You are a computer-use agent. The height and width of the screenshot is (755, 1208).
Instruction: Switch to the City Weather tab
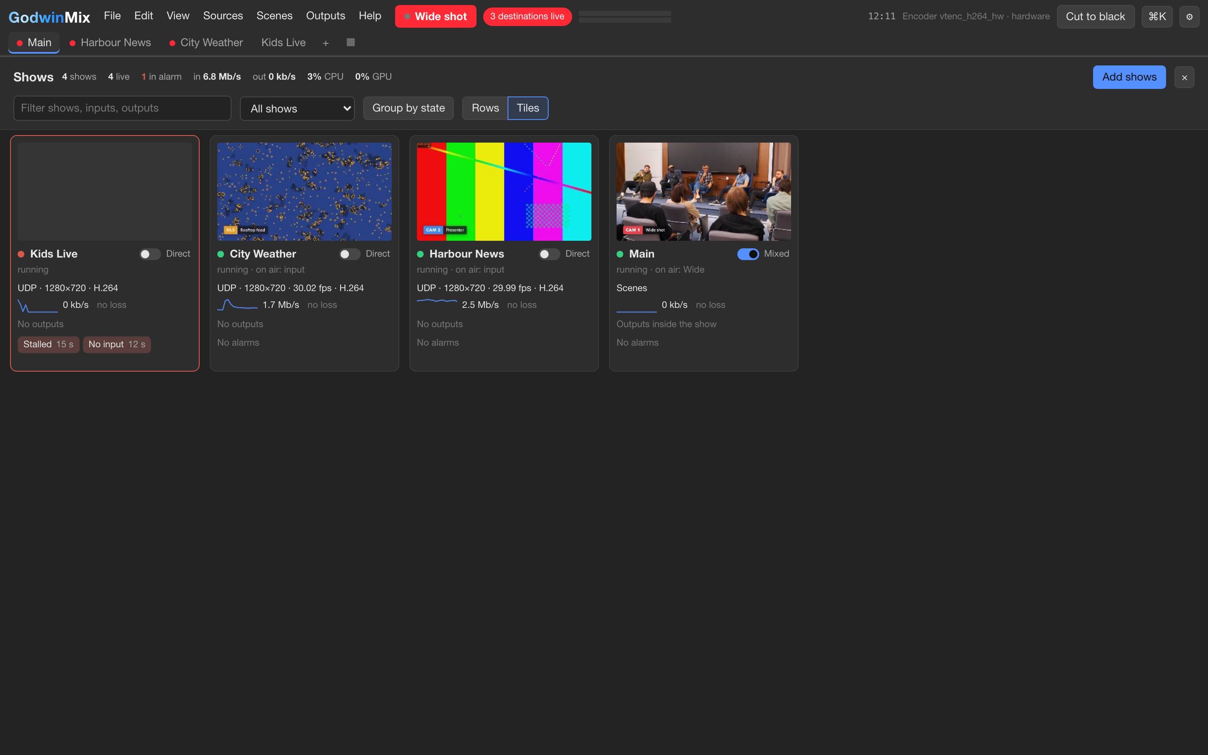point(206,43)
